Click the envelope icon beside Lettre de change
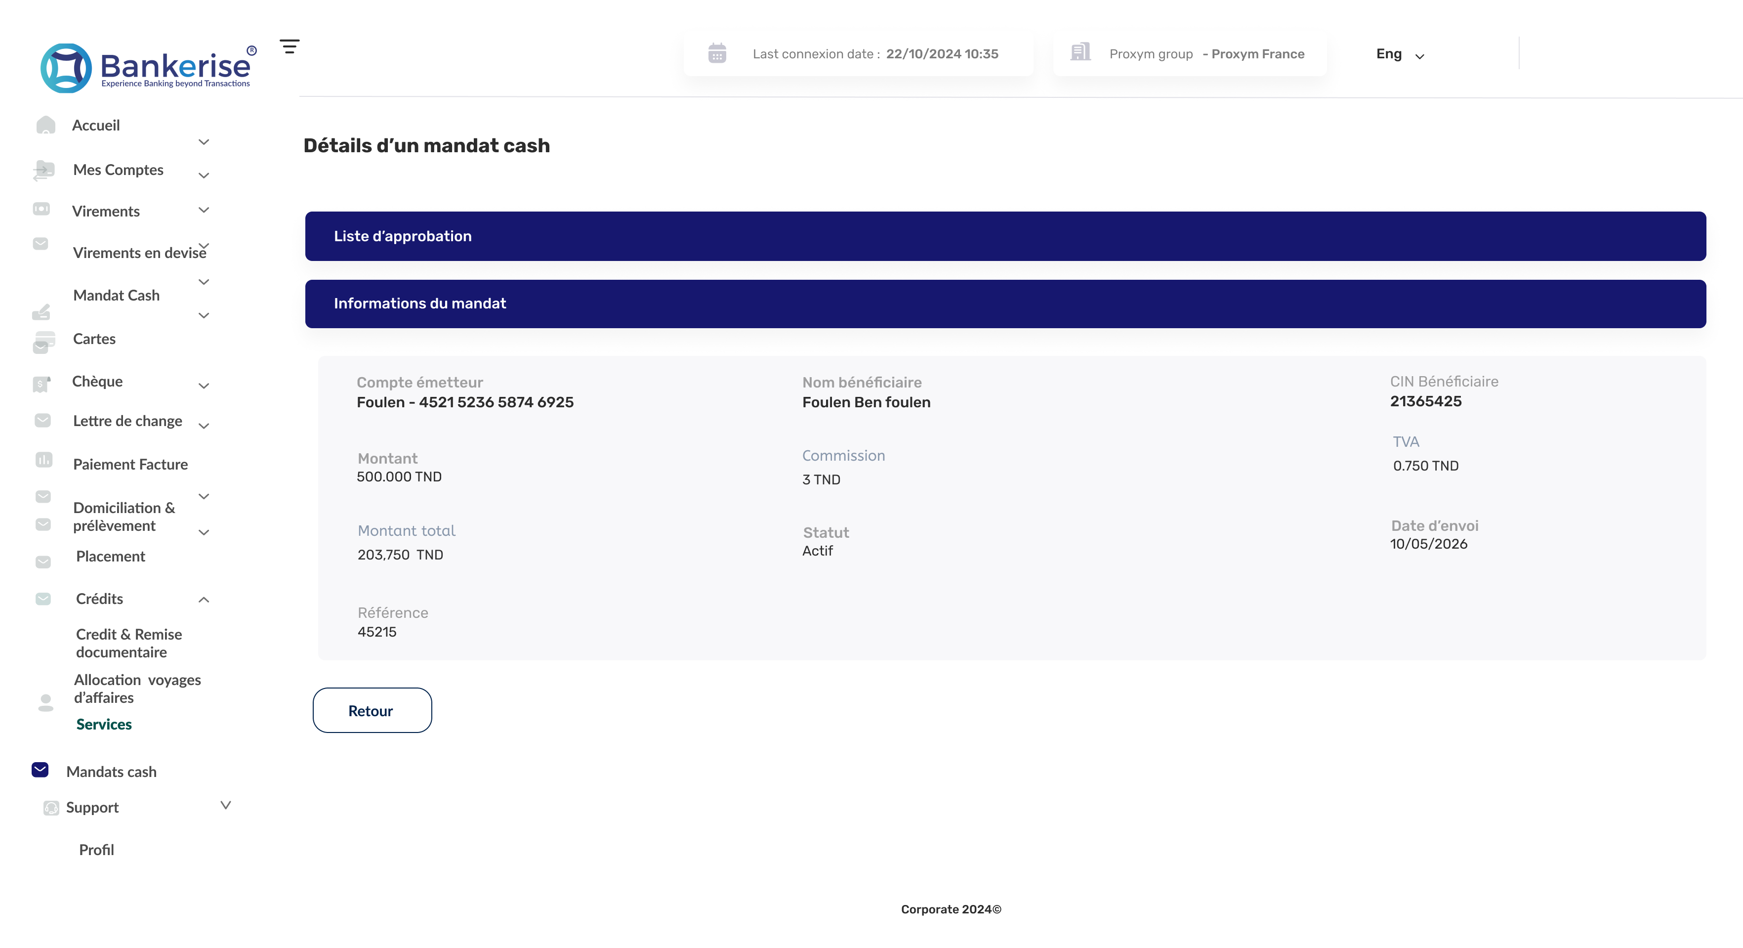Image resolution: width=1743 pixels, height=948 pixels. click(42, 421)
